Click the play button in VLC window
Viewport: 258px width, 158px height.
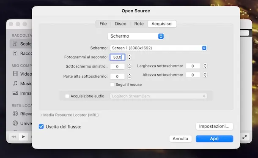tap(23, 136)
